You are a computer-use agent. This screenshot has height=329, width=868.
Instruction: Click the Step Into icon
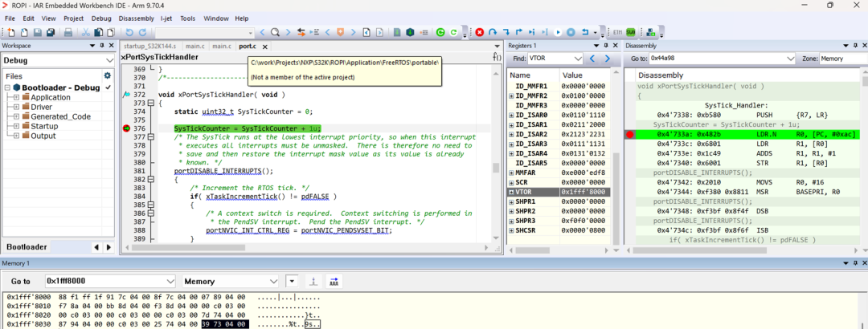[x=506, y=32]
